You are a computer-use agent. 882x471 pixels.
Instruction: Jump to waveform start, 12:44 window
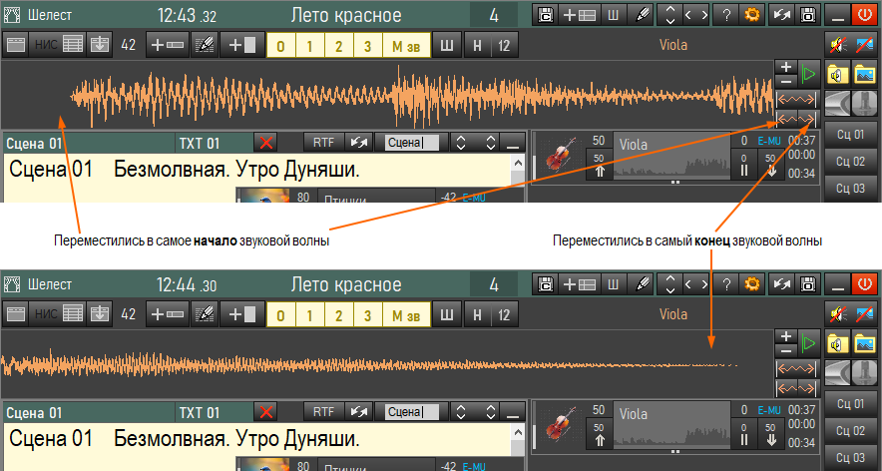(x=786, y=388)
